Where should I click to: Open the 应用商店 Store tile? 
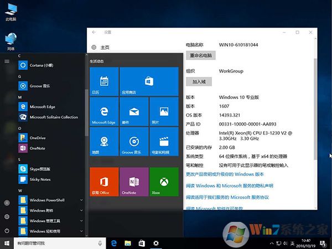coord(133,81)
